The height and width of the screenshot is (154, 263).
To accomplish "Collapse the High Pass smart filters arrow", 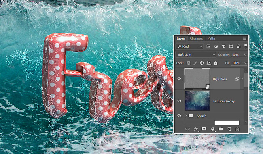I will [x=242, y=79].
